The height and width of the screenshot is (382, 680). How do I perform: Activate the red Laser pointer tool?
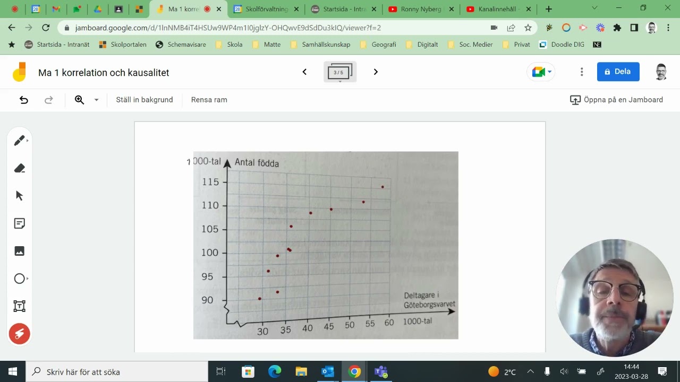tap(20, 334)
